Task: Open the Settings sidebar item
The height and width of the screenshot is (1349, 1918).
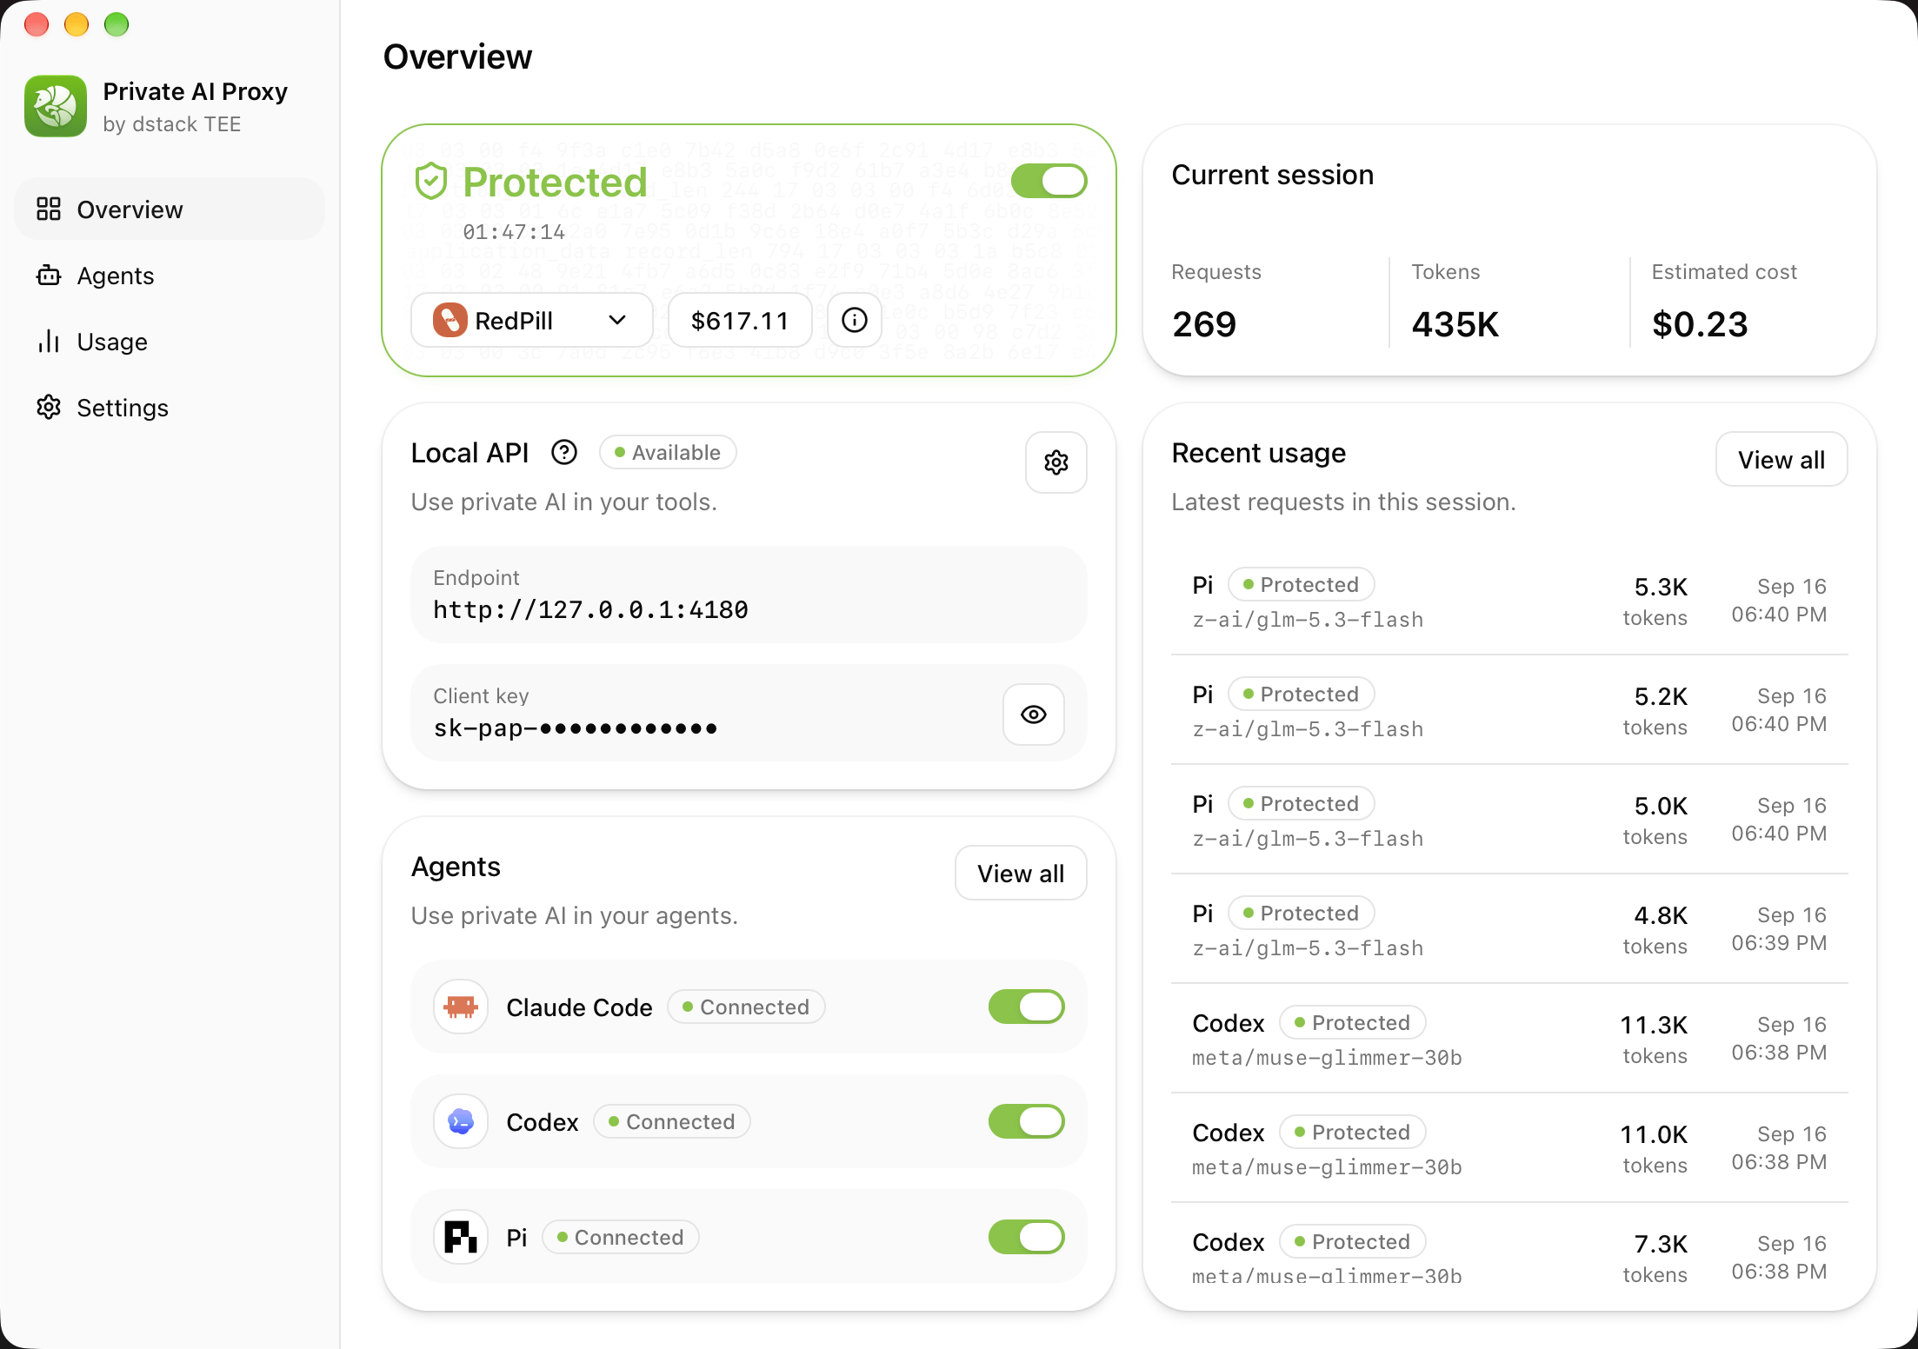Action: tap(170, 408)
